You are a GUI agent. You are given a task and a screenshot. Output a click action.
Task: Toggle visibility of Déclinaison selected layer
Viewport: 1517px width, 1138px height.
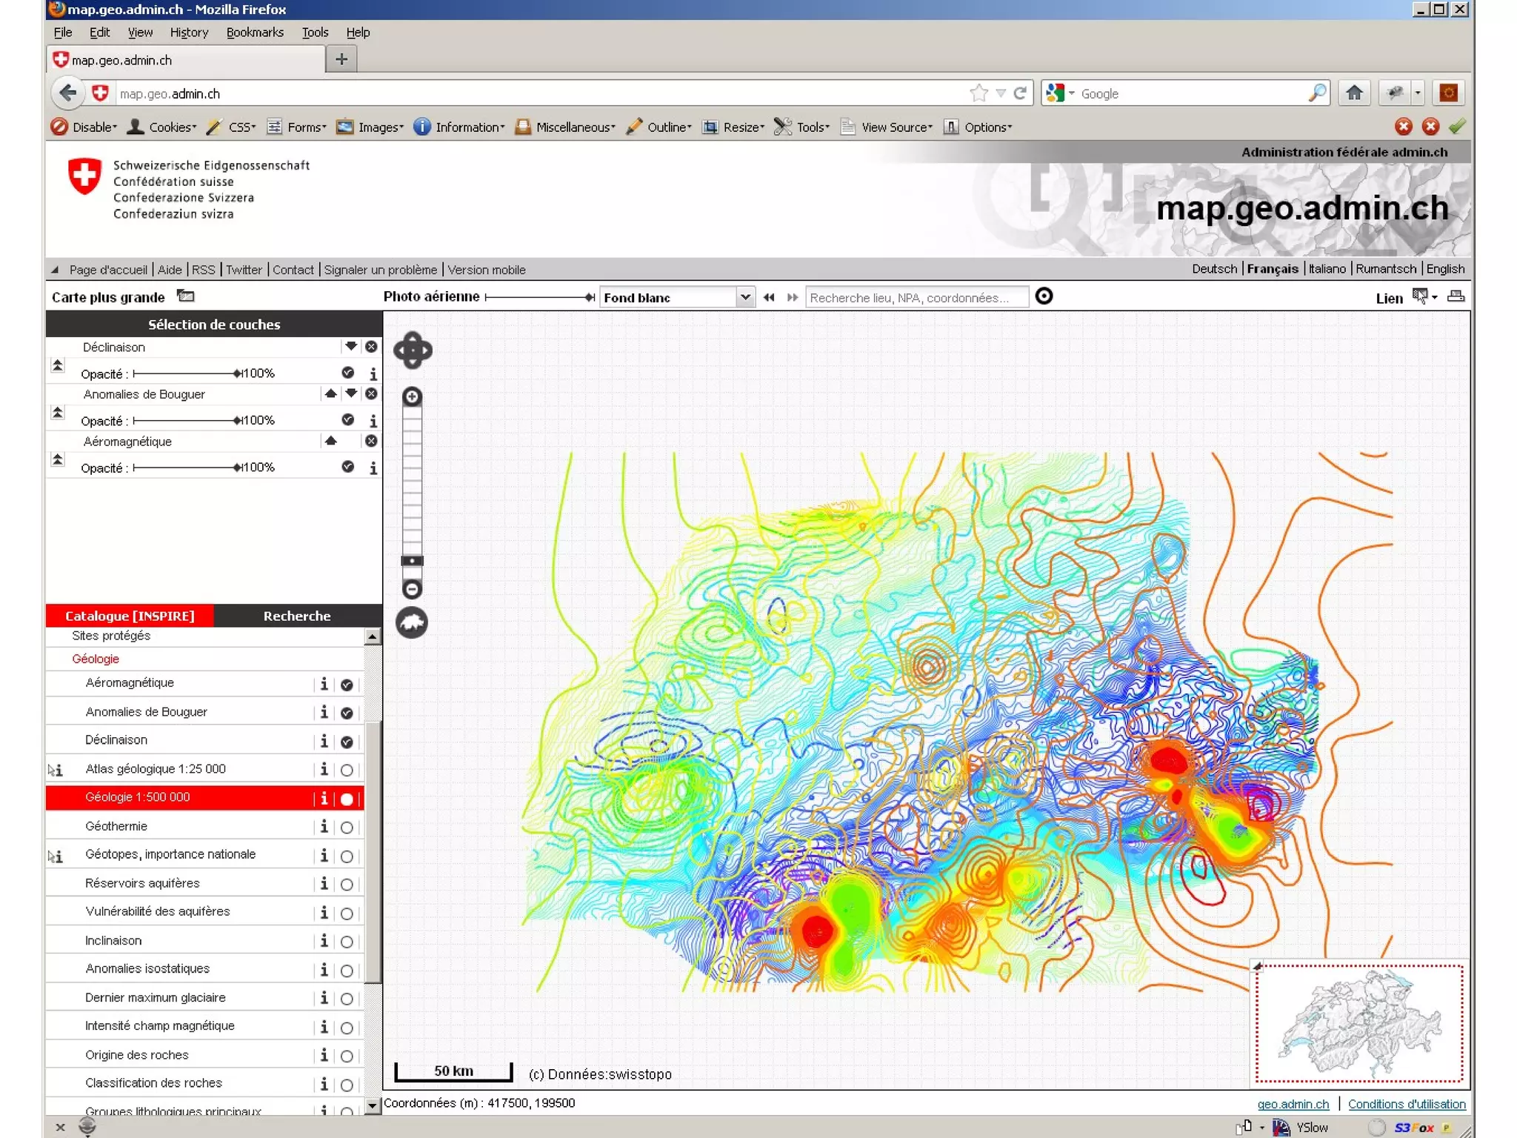tap(347, 373)
